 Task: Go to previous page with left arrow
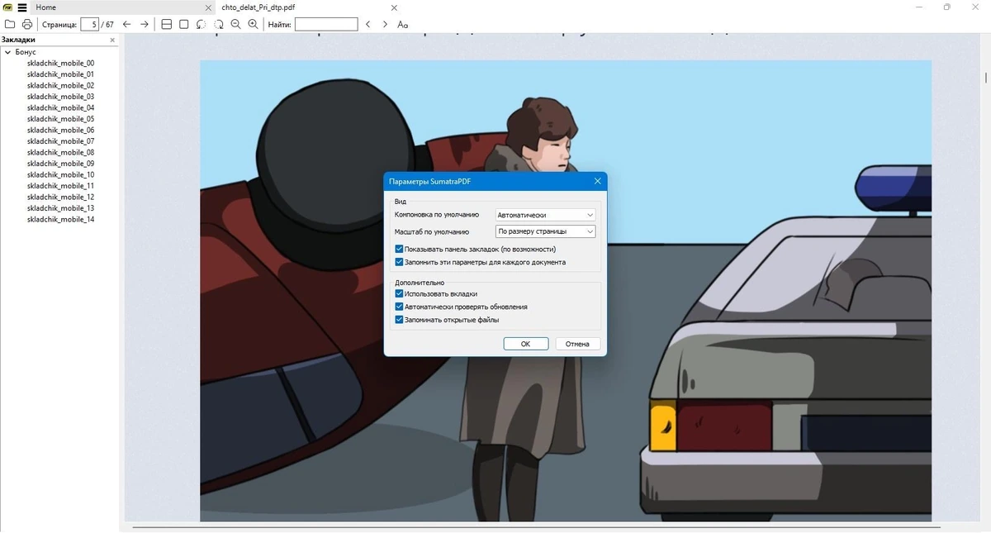click(x=126, y=25)
